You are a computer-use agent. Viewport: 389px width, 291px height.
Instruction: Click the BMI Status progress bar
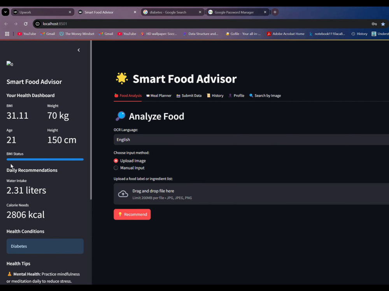click(x=45, y=159)
